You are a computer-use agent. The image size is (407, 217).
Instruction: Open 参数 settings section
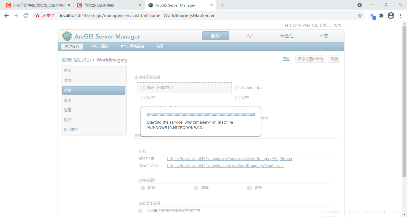[x=94, y=81]
